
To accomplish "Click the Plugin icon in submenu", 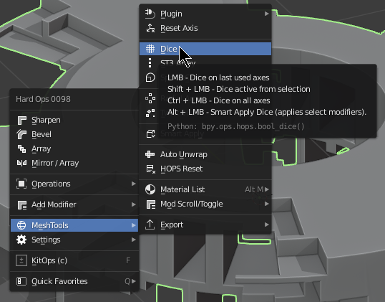I will 150,14.
